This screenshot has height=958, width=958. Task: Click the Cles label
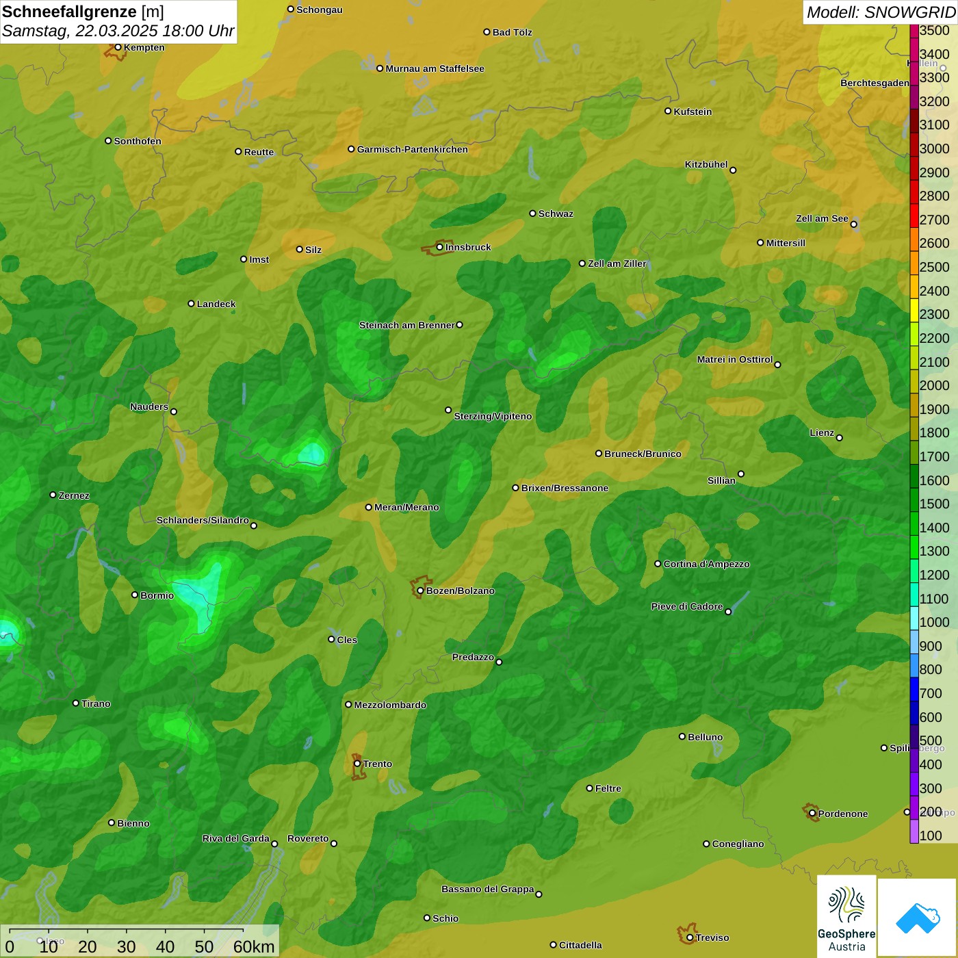347,640
